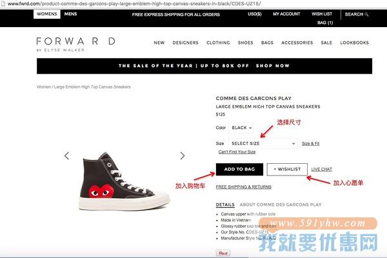Screen dimensions: 387x258
Task: Show the previous product image arrow
Action: coord(66,155)
